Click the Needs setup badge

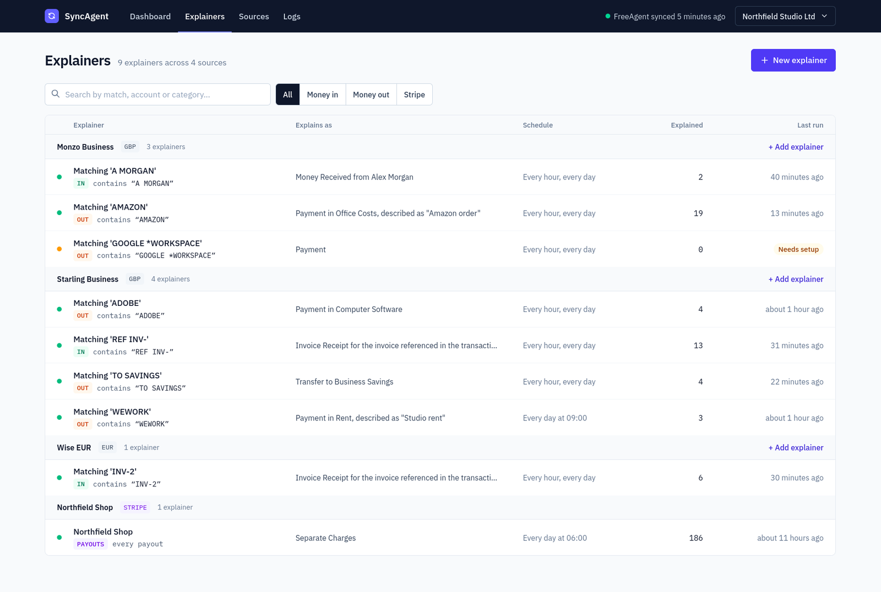coord(798,249)
